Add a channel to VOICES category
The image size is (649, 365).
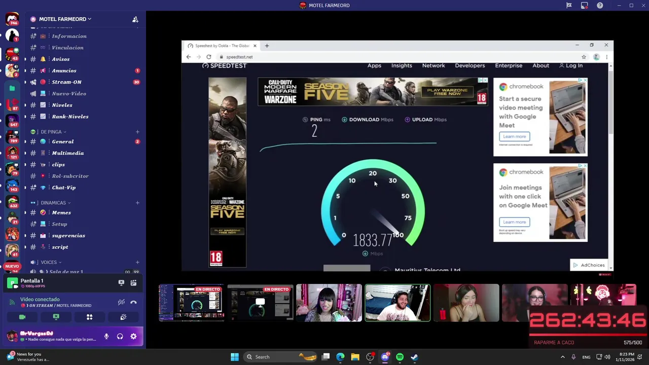(137, 262)
